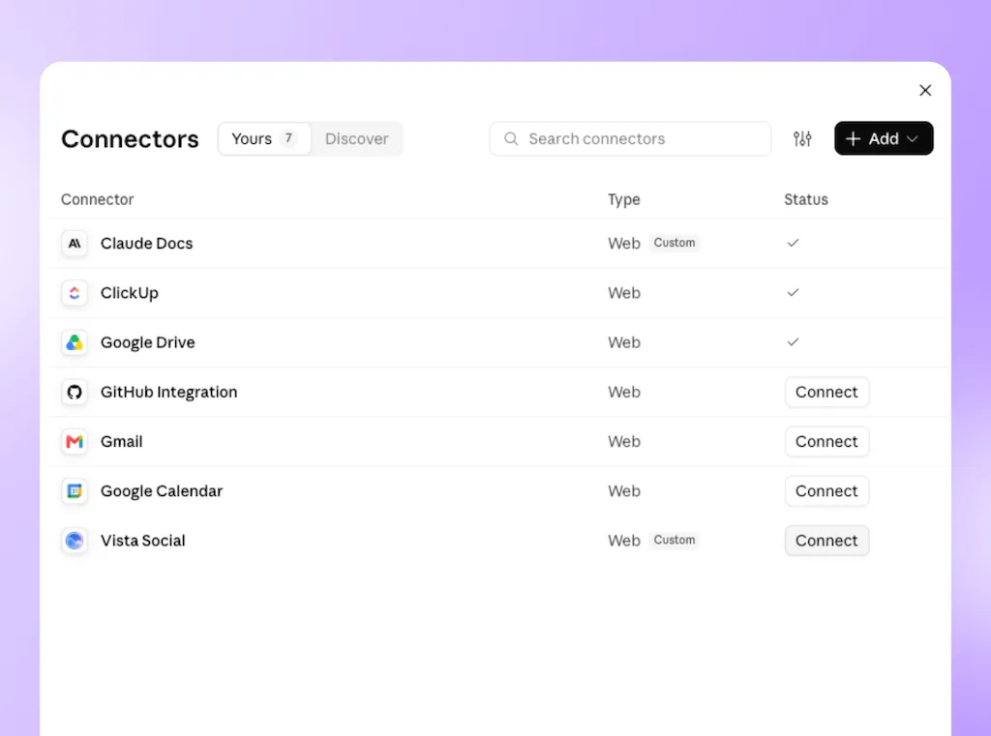Viewport: 991px width, 736px height.
Task: Click the Web type in GitHub Integration row
Action: coord(624,393)
